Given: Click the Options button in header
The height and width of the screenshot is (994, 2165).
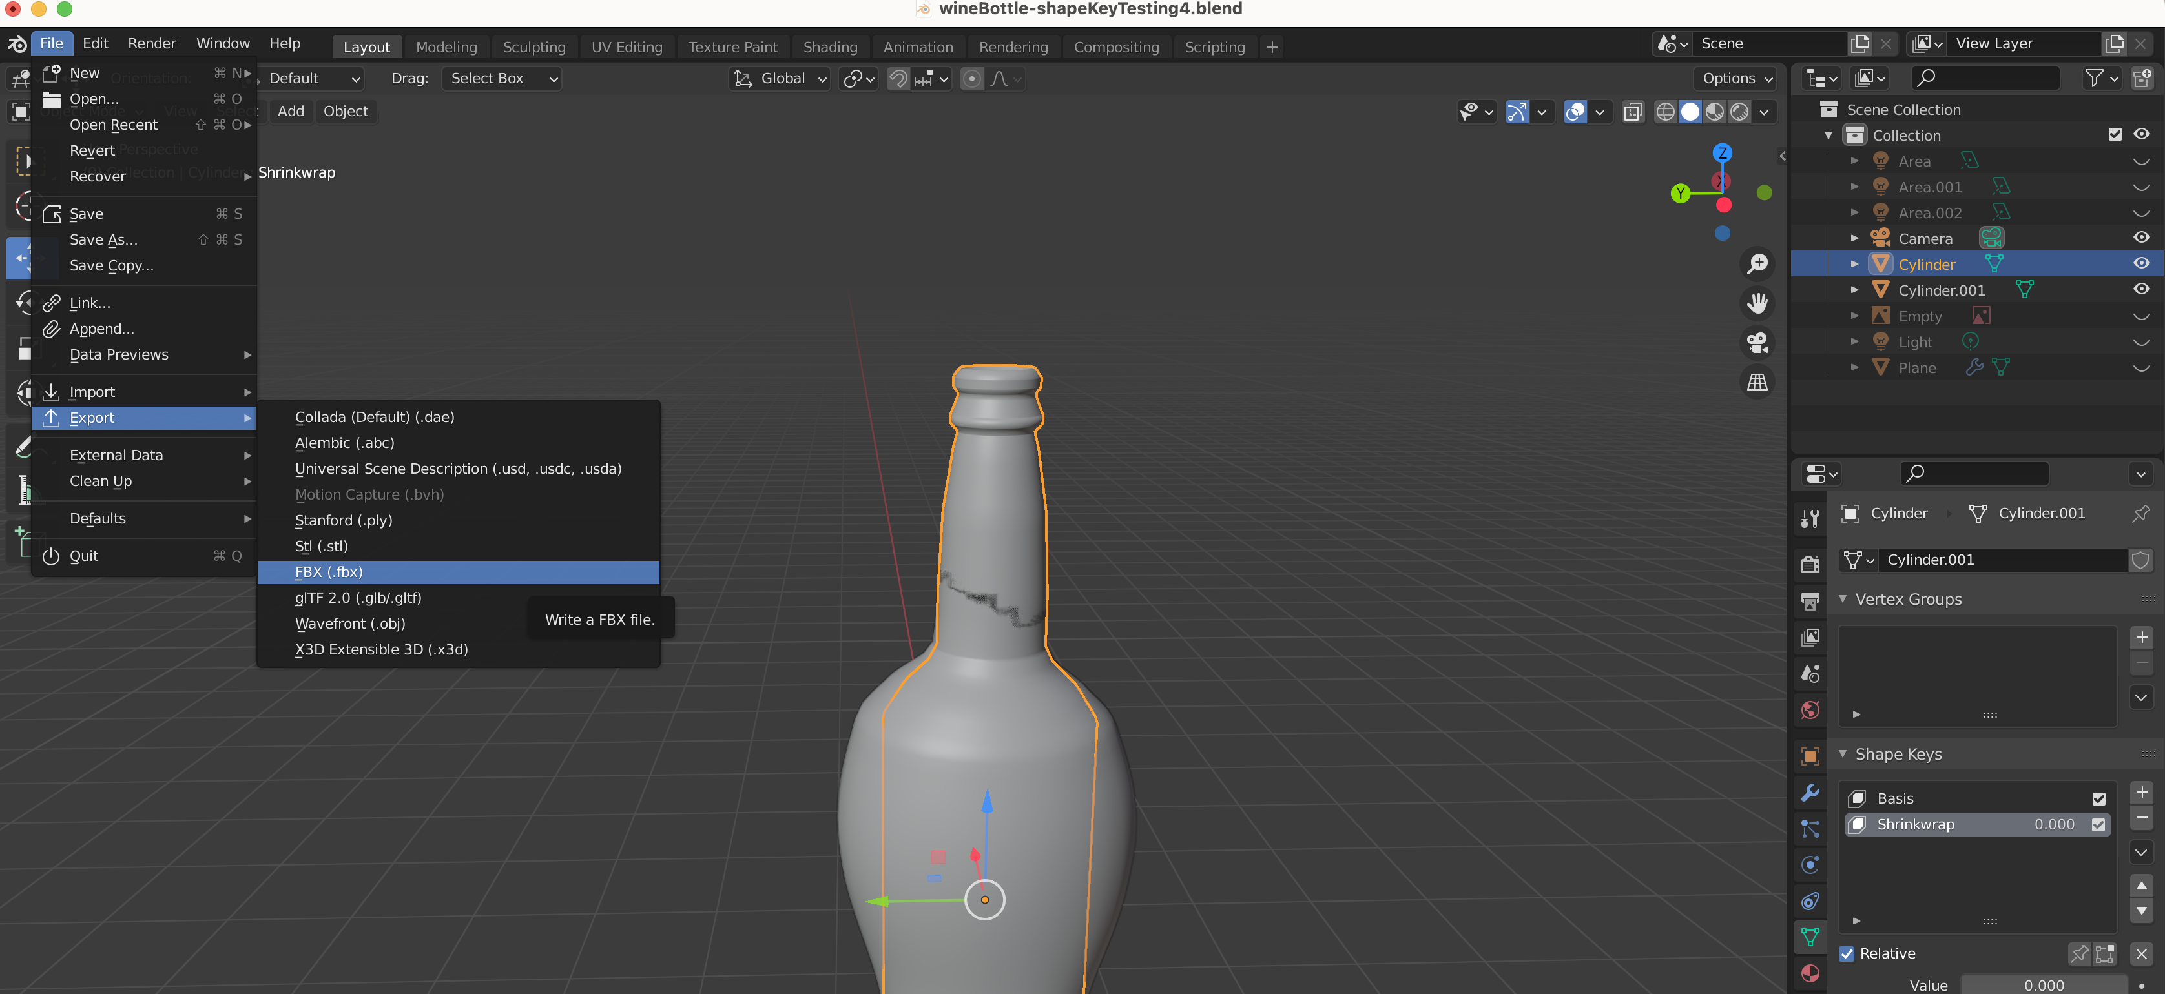Looking at the screenshot, I should 1735,79.
